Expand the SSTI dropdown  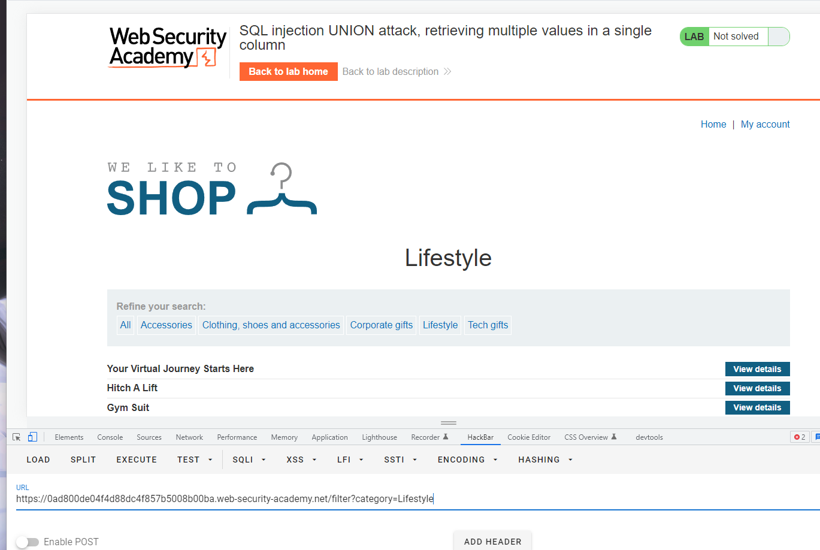tap(400, 460)
